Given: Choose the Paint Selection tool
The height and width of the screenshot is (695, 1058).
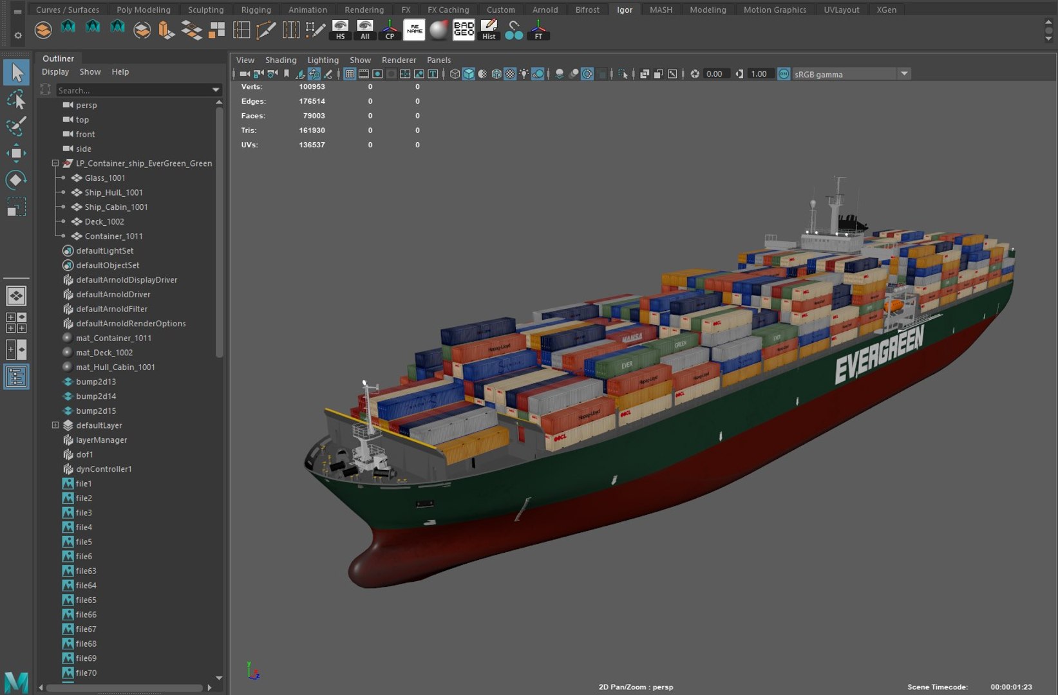Looking at the screenshot, I should (x=16, y=125).
